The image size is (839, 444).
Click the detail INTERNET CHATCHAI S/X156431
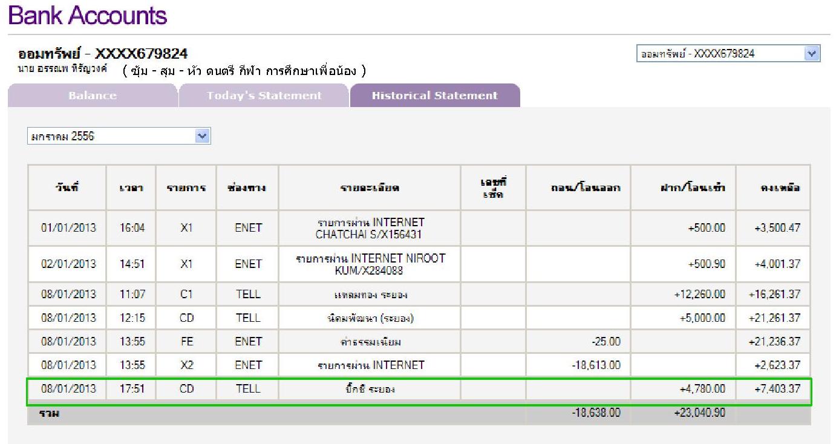369,228
